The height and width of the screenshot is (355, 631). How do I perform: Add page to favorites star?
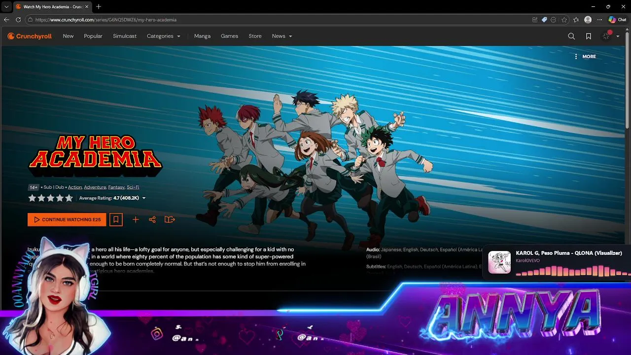pyautogui.click(x=564, y=20)
